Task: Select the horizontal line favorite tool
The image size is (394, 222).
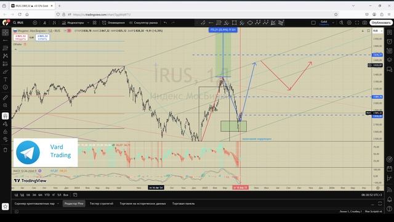Action: (x=211, y=23)
